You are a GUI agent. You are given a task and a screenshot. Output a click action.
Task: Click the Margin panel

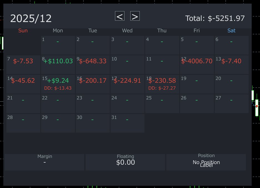pyautogui.click(x=44, y=162)
